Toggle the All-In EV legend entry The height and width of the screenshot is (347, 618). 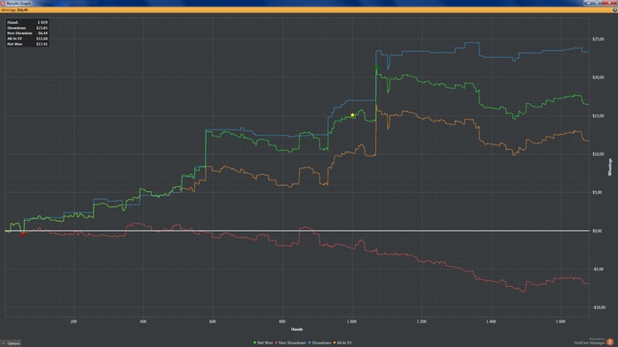click(343, 343)
